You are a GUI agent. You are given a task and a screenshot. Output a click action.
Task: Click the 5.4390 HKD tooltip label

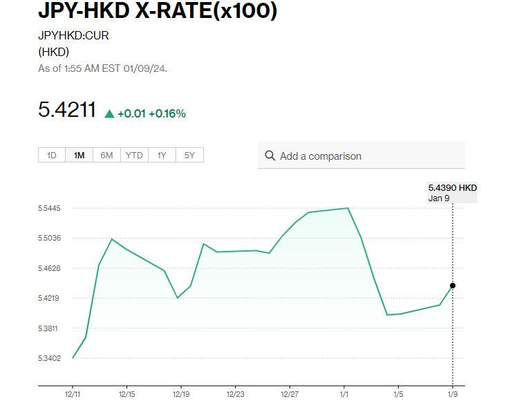click(453, 188)
